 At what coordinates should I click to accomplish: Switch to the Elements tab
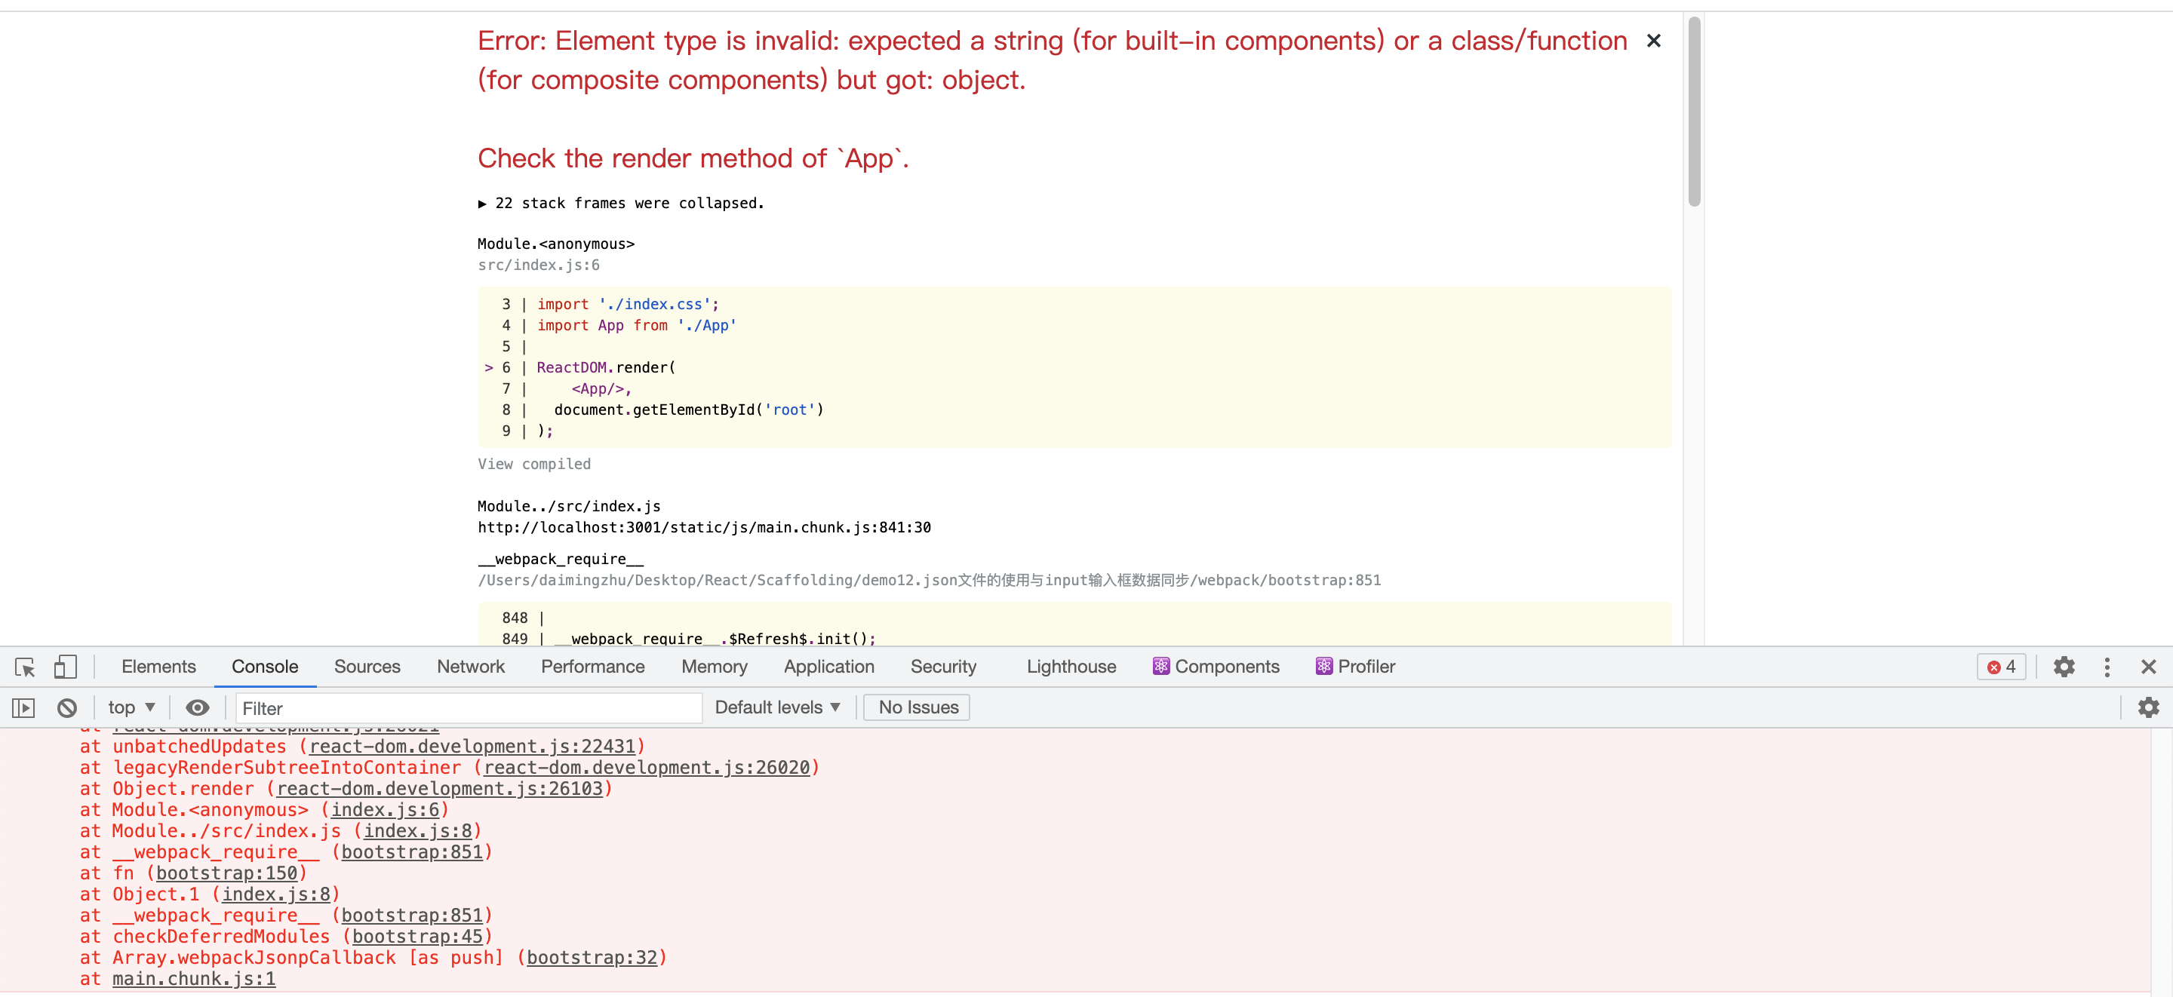158,667
